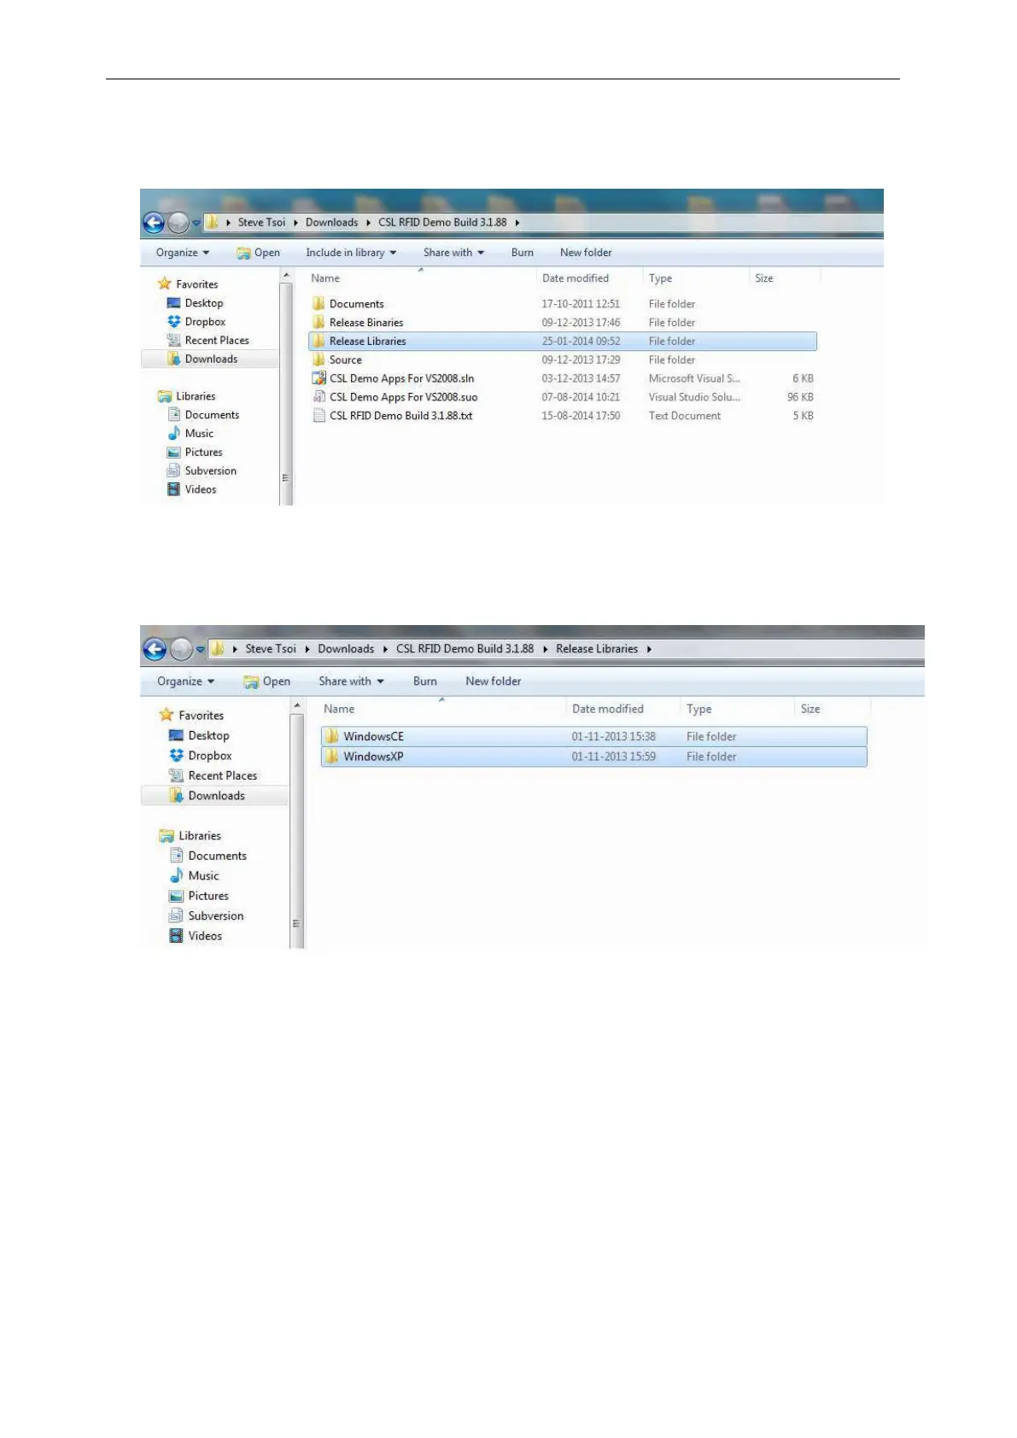Click Dropbox in bottom window sidebar
Image resolution: width=1017 pixels, height=1438 pixels.
(x=201, y=757)
